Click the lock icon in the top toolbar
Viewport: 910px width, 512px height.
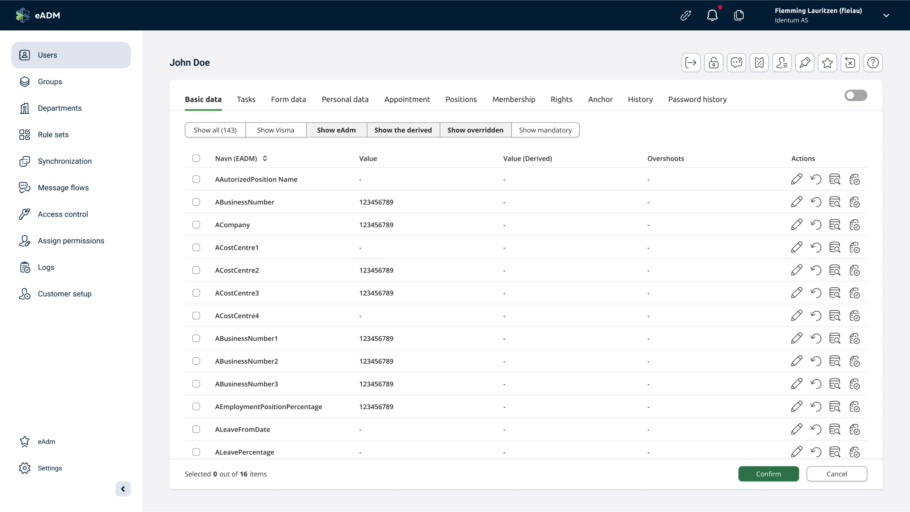pyautogui.click(x=713, y=63)
